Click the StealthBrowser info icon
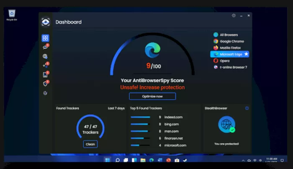The height and width of the screenshot is (169, 293). pyautogui.click(x=247, y=108)
